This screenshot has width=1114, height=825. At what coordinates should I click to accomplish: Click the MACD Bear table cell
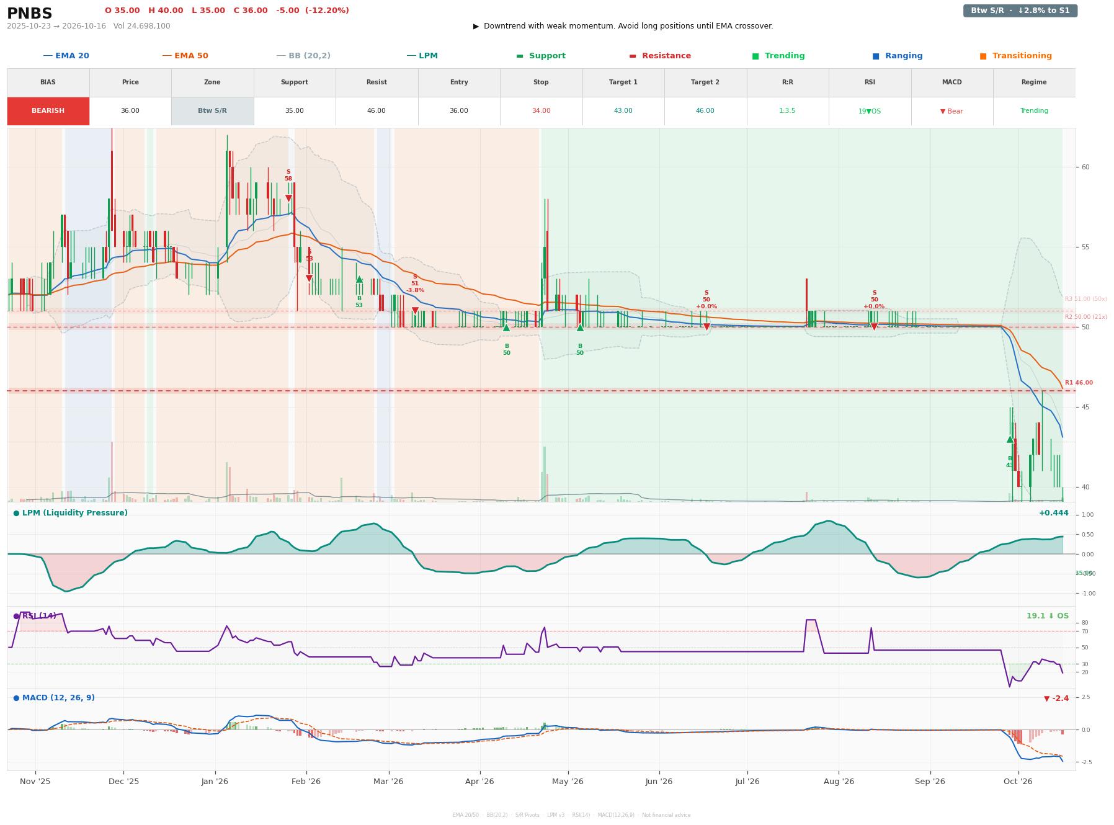click(951, 111)
